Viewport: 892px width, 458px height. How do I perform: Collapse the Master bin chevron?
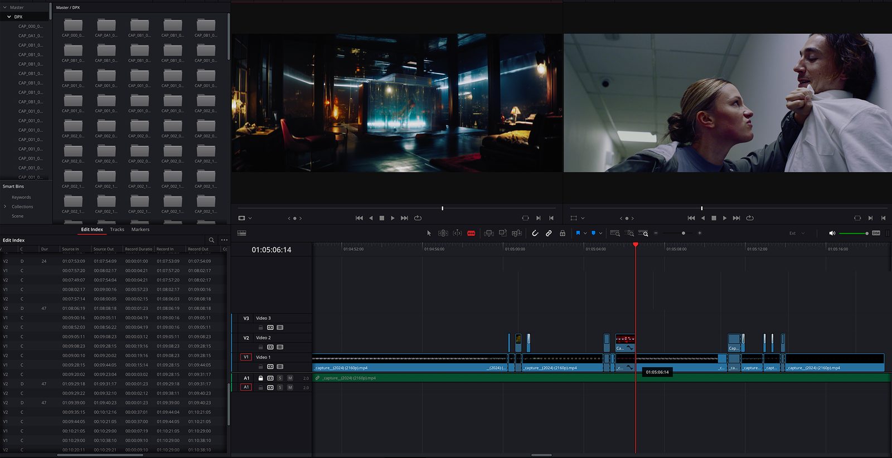tap(5, 7)
